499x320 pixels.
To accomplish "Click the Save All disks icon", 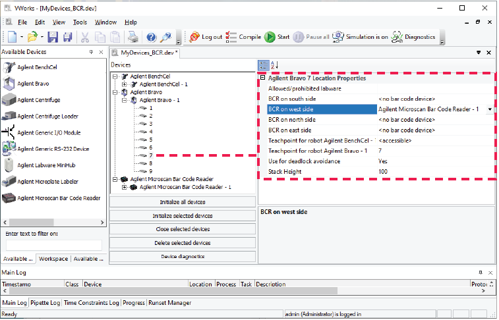I will pyautogui.click(x=67, y=37).
